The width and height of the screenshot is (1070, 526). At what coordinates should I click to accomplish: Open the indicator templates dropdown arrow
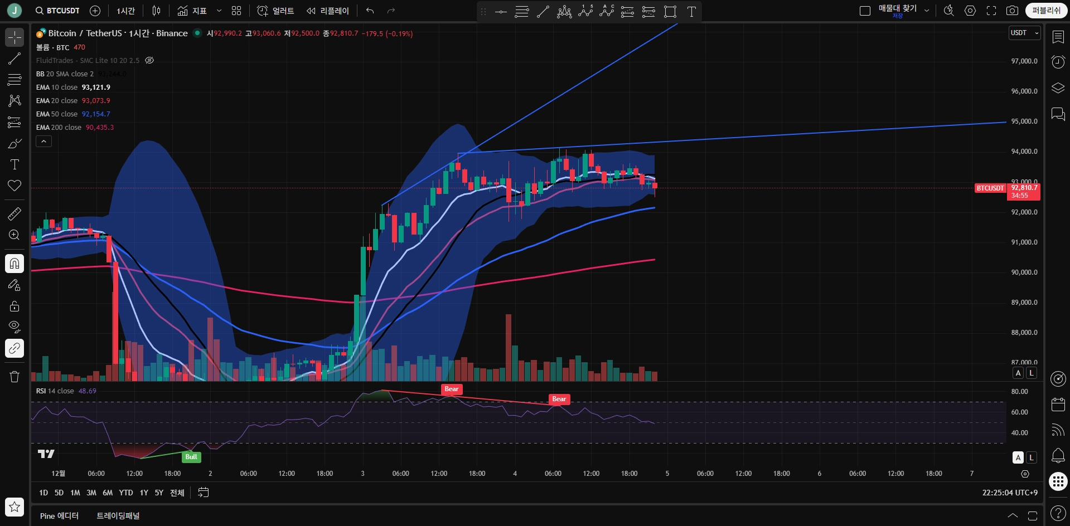point(219,11)
